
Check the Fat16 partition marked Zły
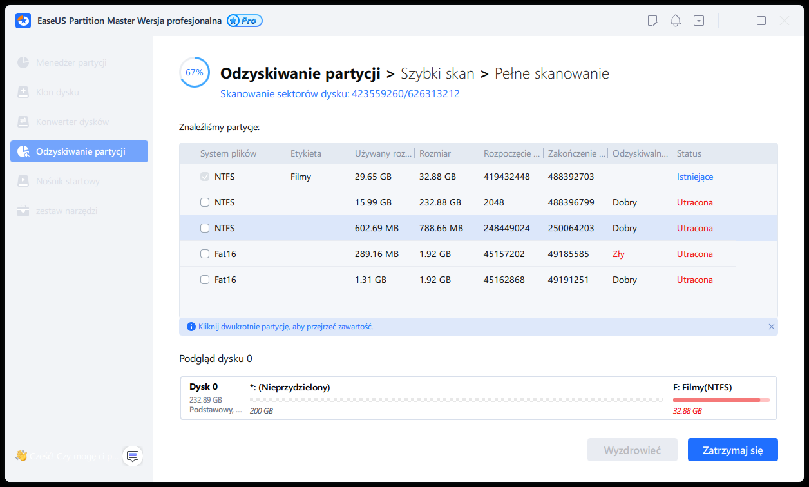pyautogui.click(x=205, y=254)
